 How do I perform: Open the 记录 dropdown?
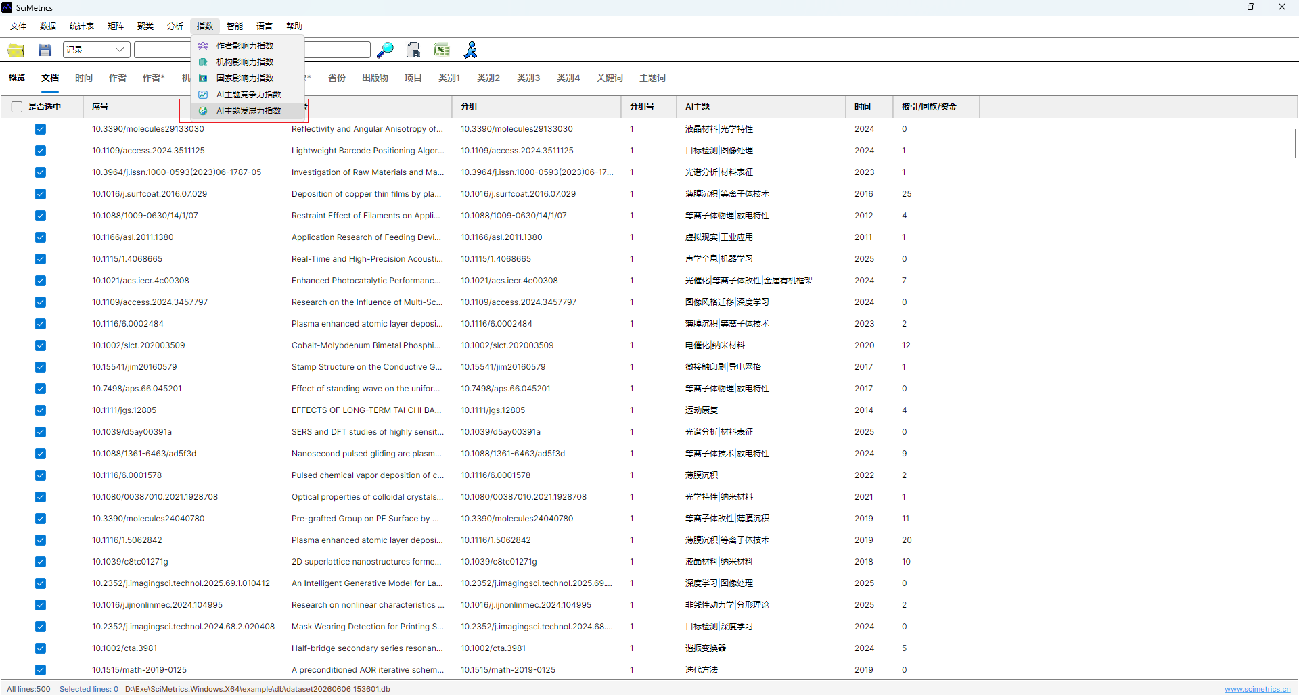click(96, 49)
